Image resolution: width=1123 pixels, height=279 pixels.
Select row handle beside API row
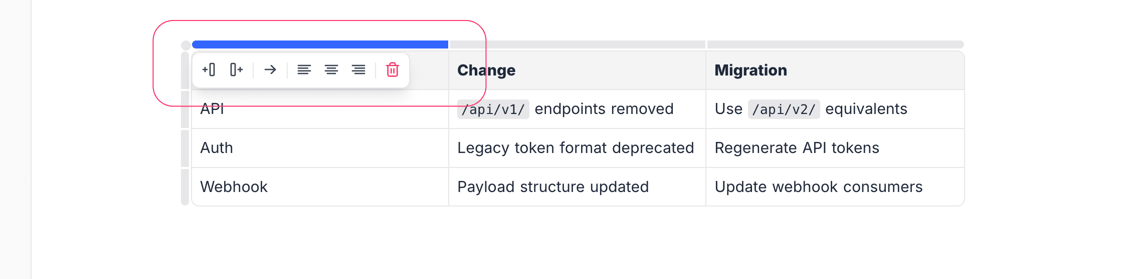[x=185, y=109]
